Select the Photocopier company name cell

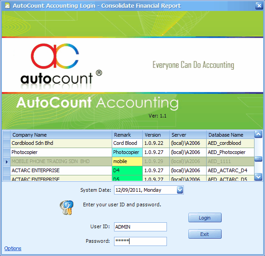click(61, 153)
